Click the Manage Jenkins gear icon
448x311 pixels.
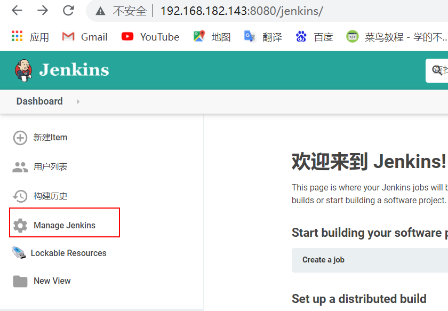(20, 225)
